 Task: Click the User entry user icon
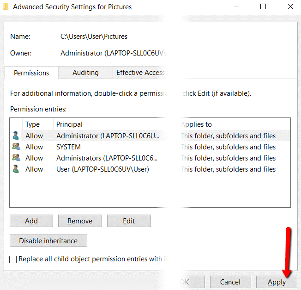point(16,169)
